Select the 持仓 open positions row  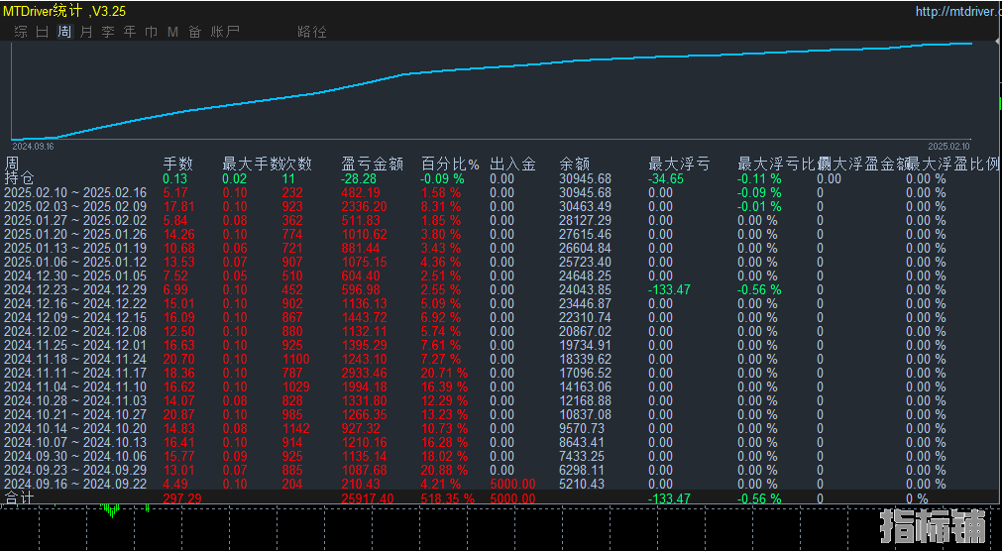pyautogui.click(x=19, y=178)
